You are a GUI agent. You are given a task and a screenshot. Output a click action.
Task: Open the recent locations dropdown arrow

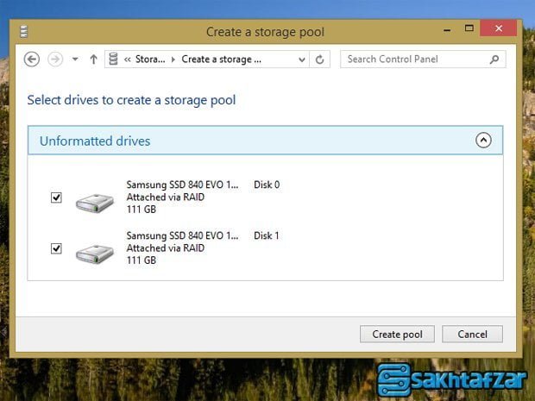[x=75, y=60]
